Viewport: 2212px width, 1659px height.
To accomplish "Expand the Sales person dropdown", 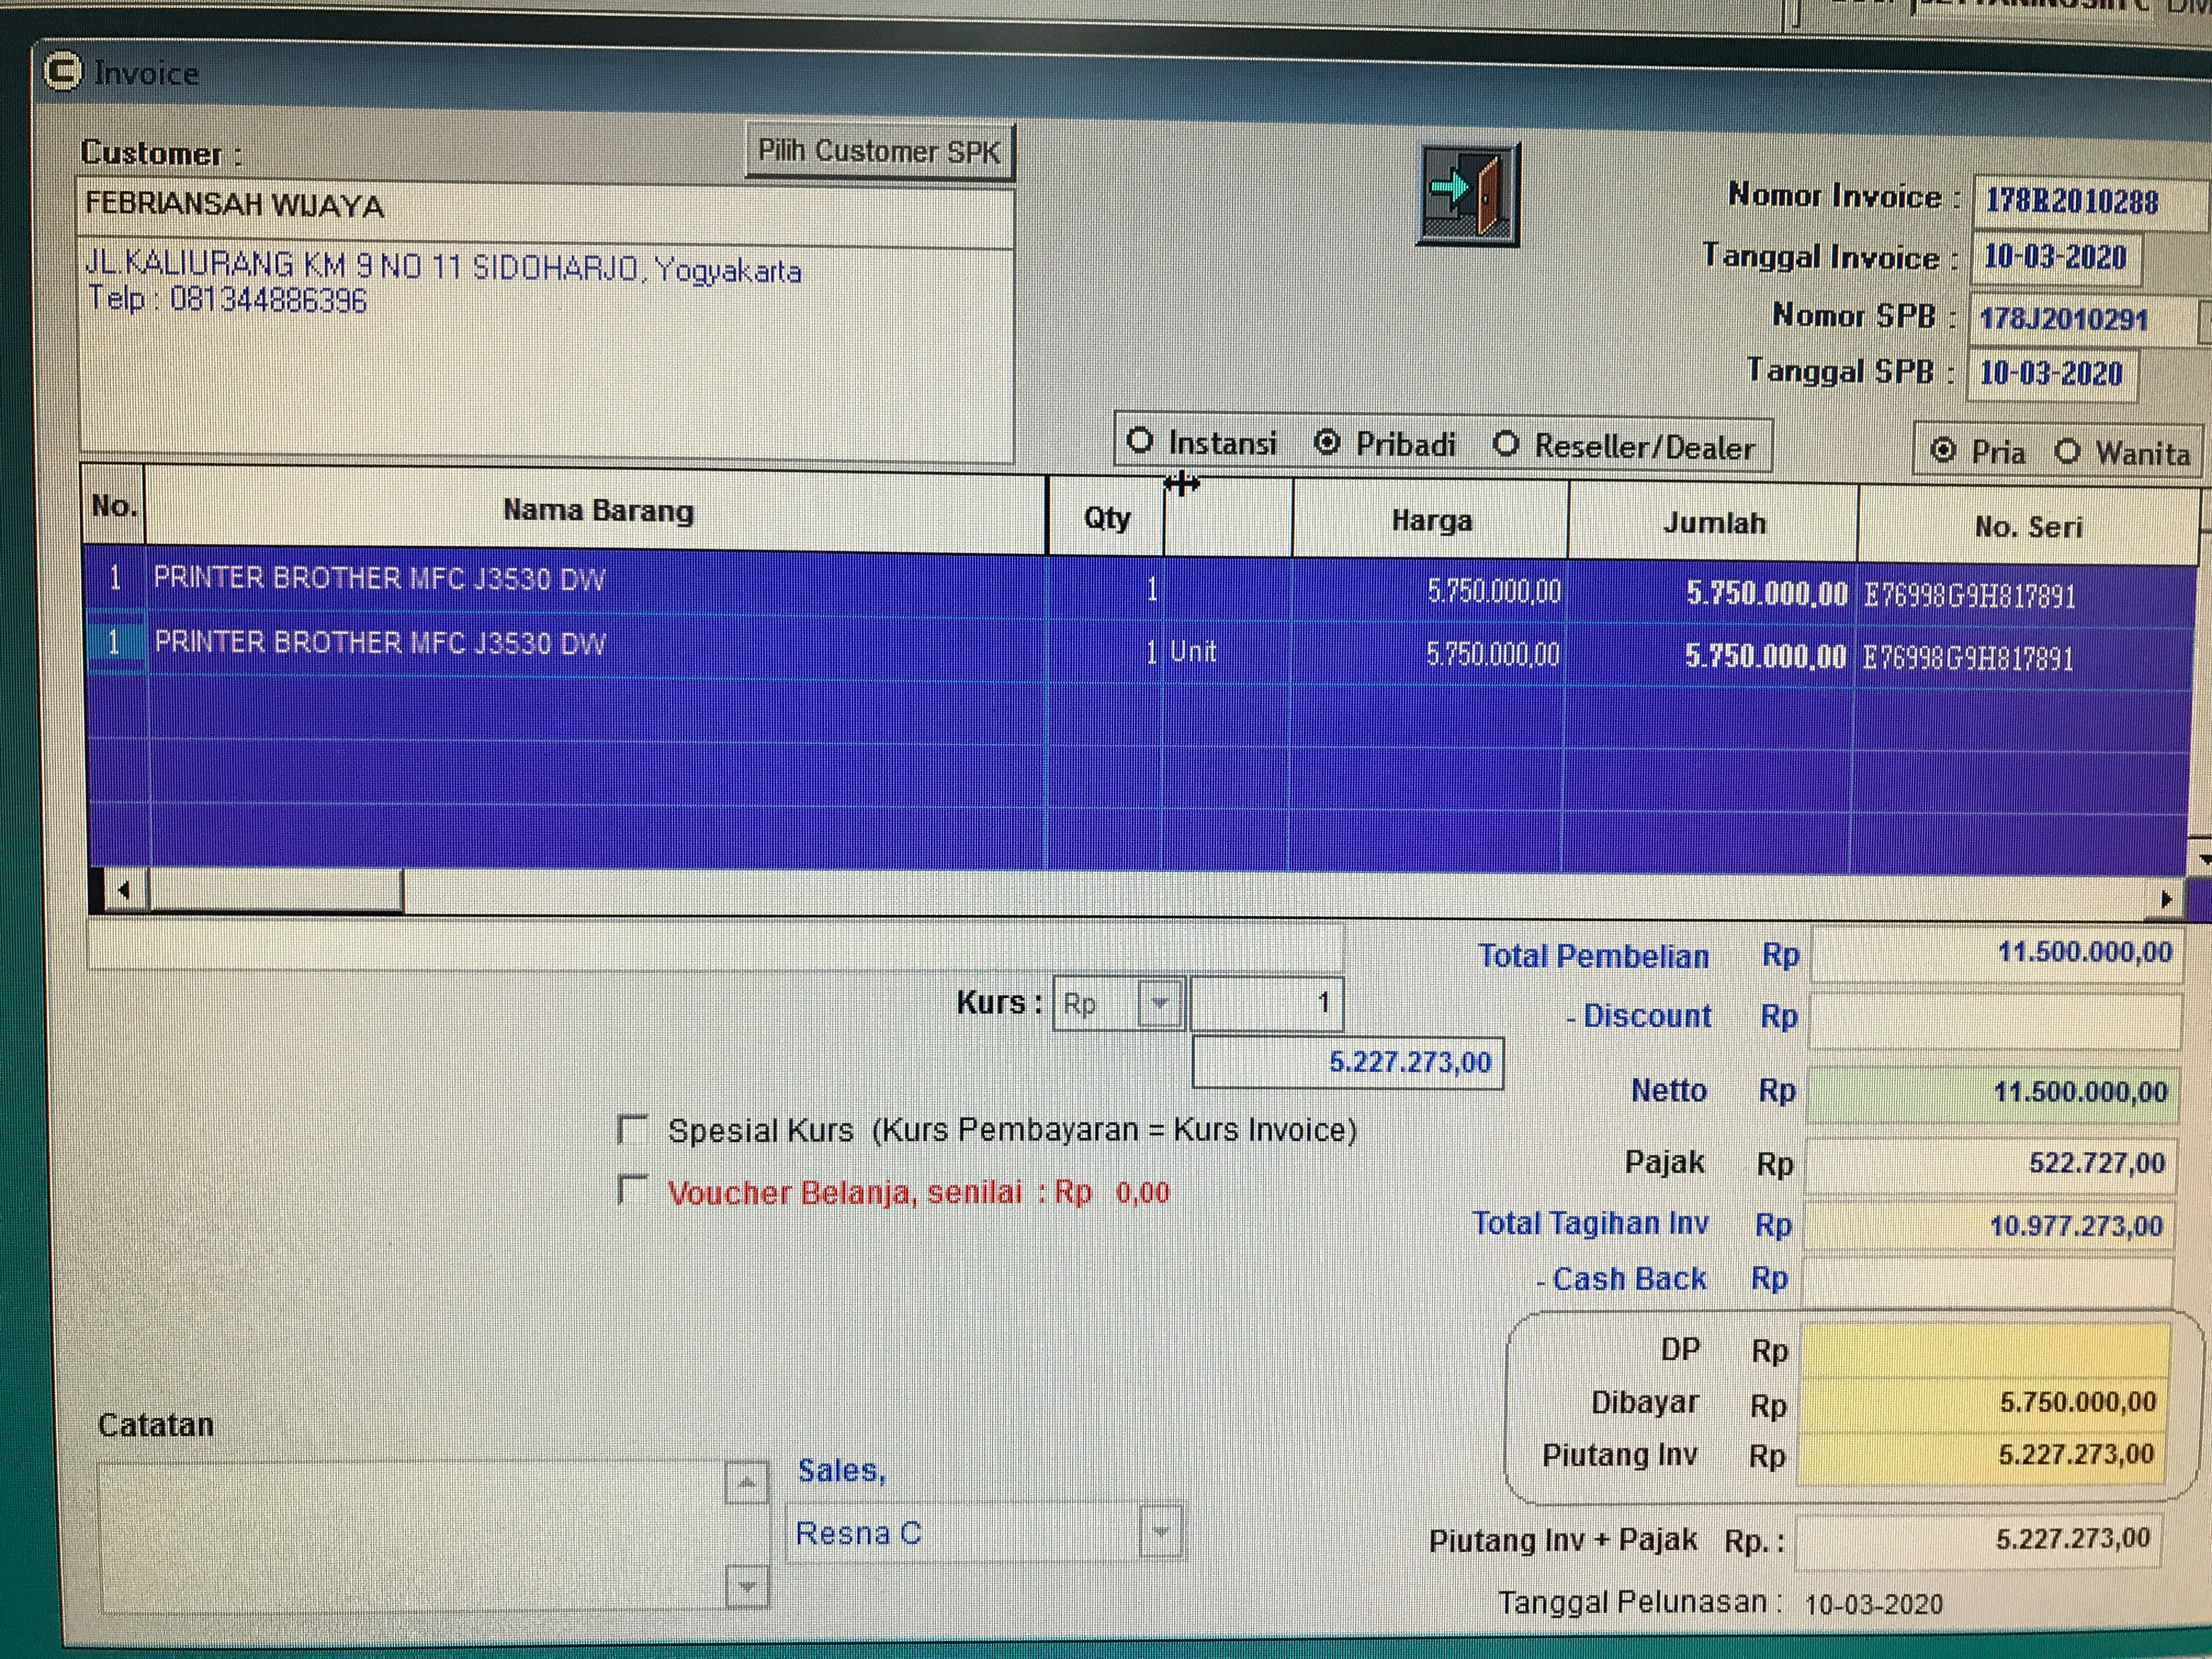I will tap(1160, 1532).
